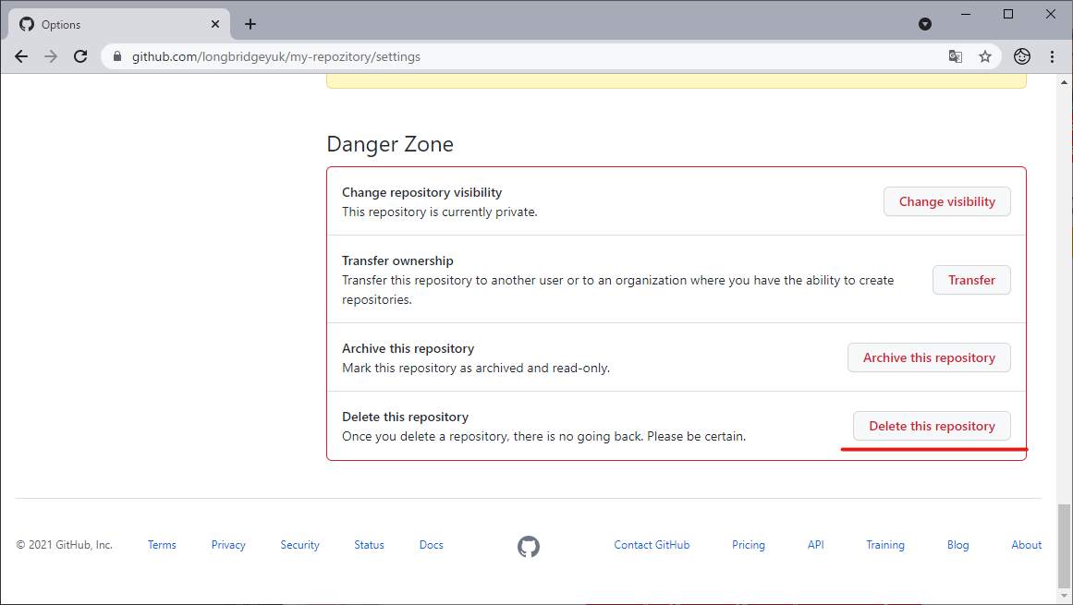Click the tab search dropdown arrow
Screen dimensions: 1073x605
924,24
